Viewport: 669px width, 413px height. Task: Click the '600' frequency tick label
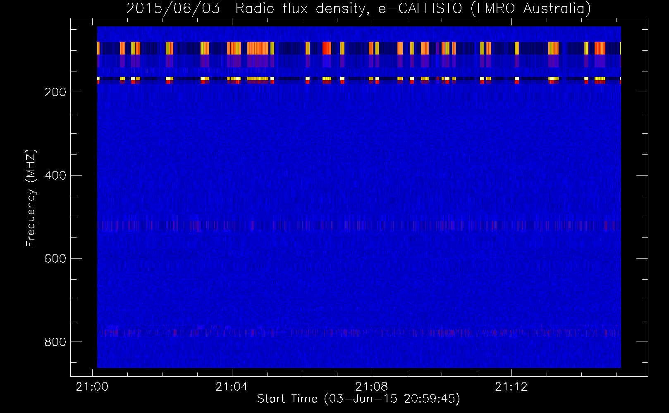55,259
